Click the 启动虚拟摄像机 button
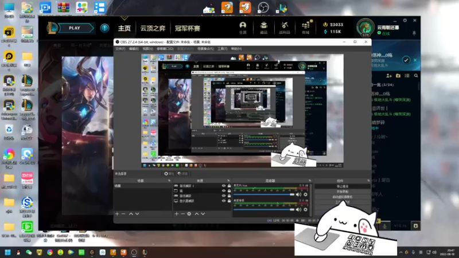This screenshot has width=459, height=258. coord(342,197)
